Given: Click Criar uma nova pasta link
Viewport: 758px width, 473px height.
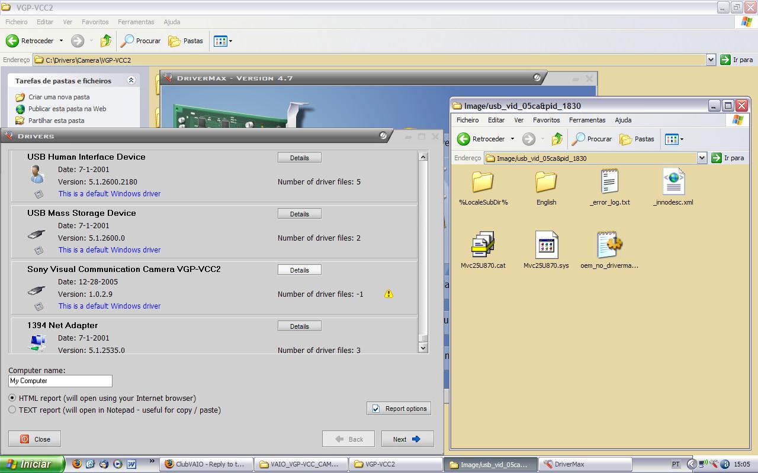Looking at the screenshot, I should (x=59, y=97).
